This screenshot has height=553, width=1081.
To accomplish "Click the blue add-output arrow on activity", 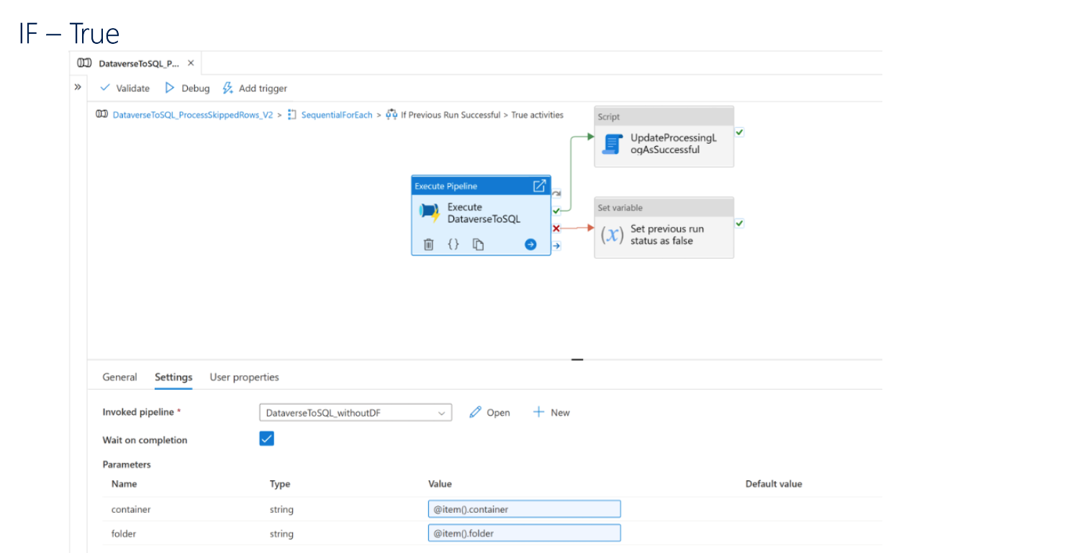I will click(530, 244).
